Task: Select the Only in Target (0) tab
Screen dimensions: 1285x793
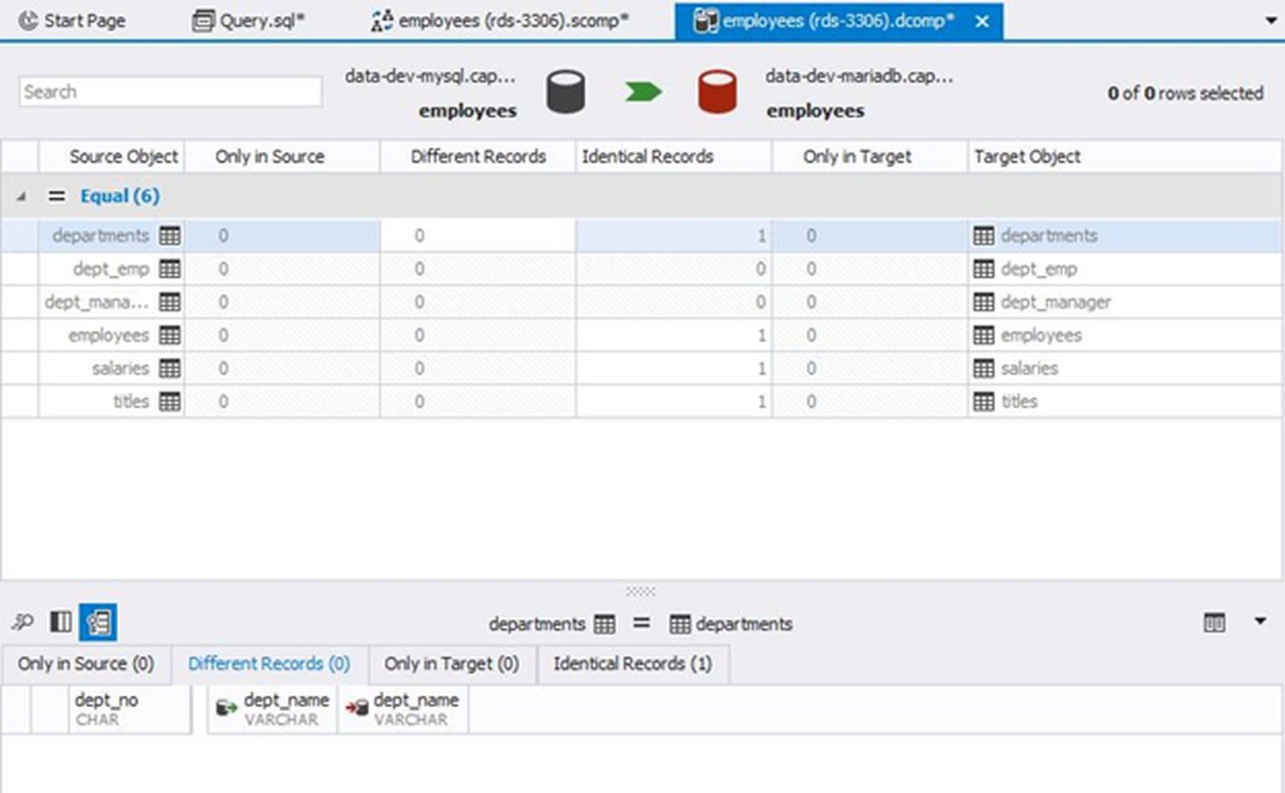Action: point(451,663)
